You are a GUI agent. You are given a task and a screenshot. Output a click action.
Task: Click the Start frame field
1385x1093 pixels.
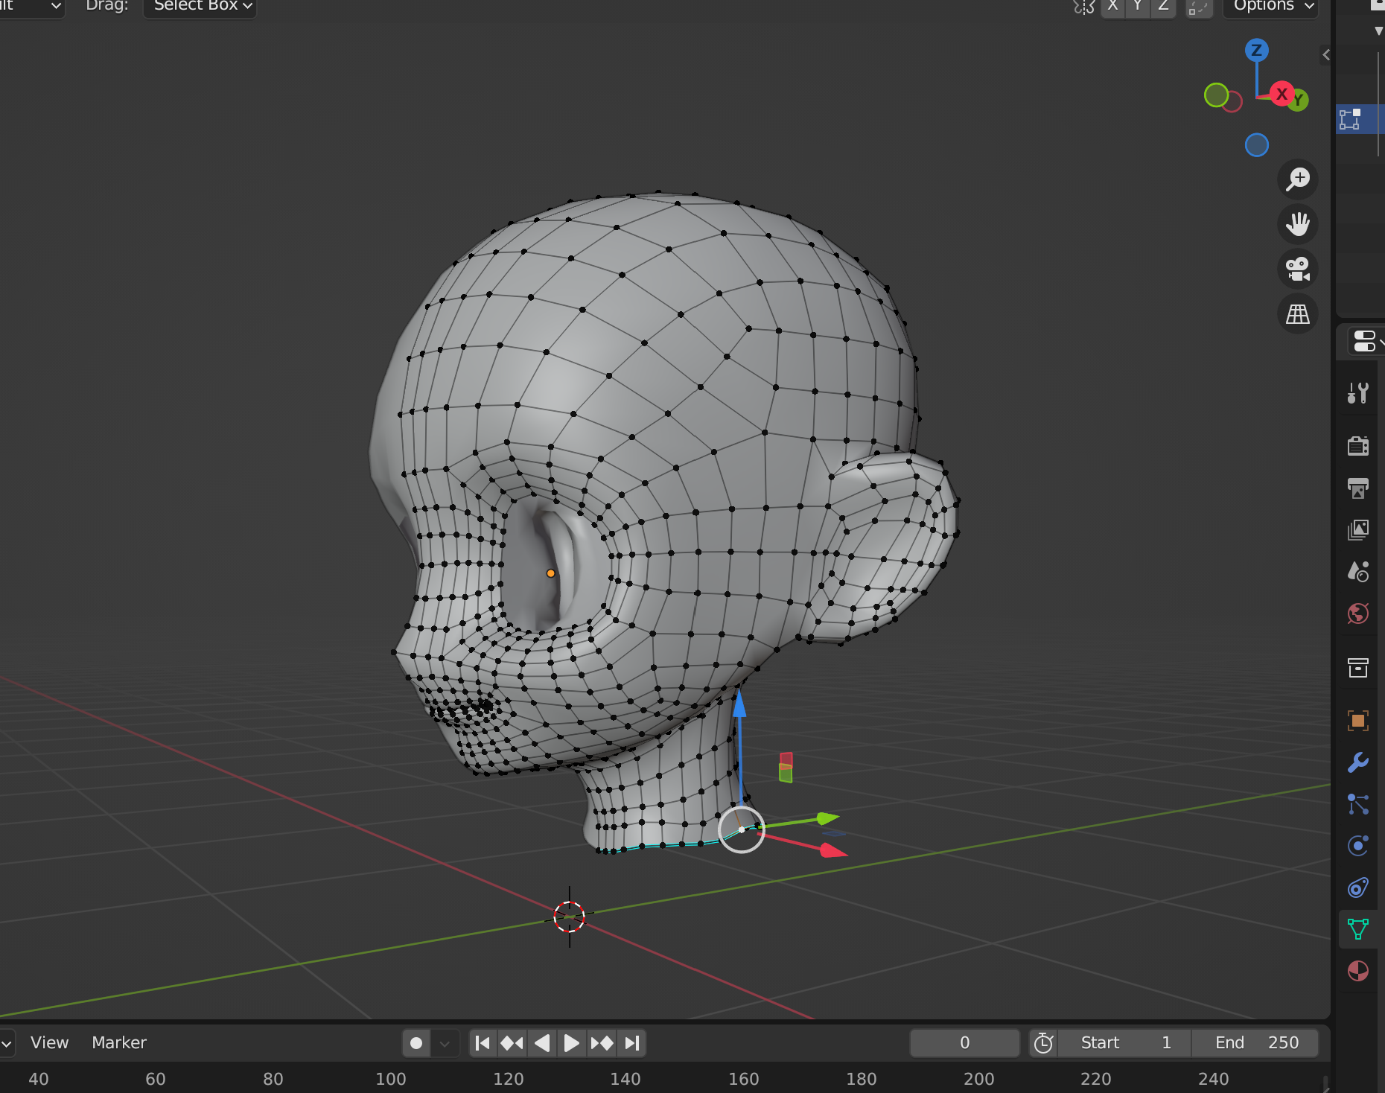[1124, 1042]
